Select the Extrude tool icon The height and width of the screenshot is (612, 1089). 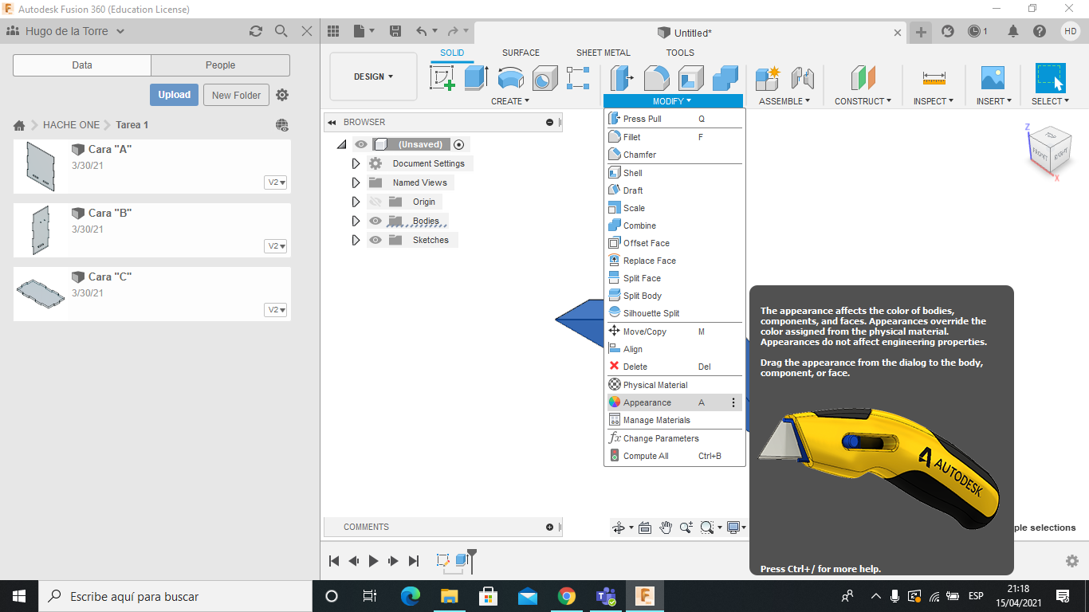pyautogui.click(x=477, y=78)
